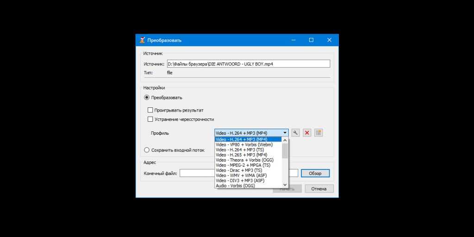The image size is (474, 237).
Task: Click the create new profile icon
Action: pos(318,133)
